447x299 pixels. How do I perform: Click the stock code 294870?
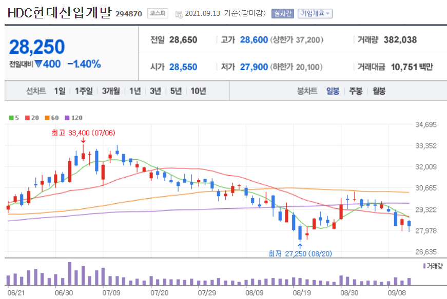(129, 14)
